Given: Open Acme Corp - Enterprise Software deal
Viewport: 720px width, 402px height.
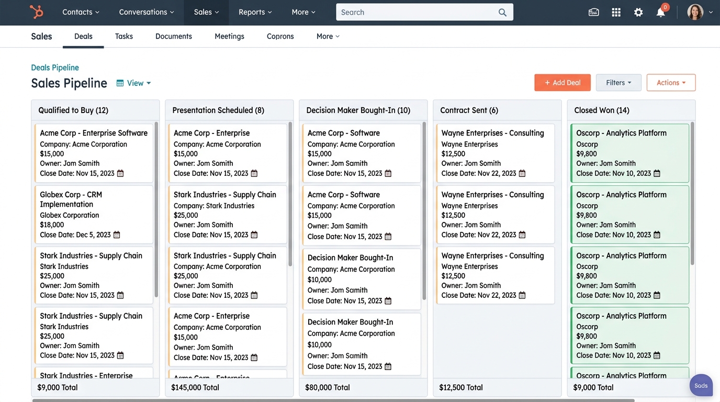Looking at the screenshot, I should click(94, 153).
